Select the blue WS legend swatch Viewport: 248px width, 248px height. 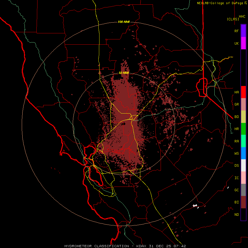[x=243, y=153]
